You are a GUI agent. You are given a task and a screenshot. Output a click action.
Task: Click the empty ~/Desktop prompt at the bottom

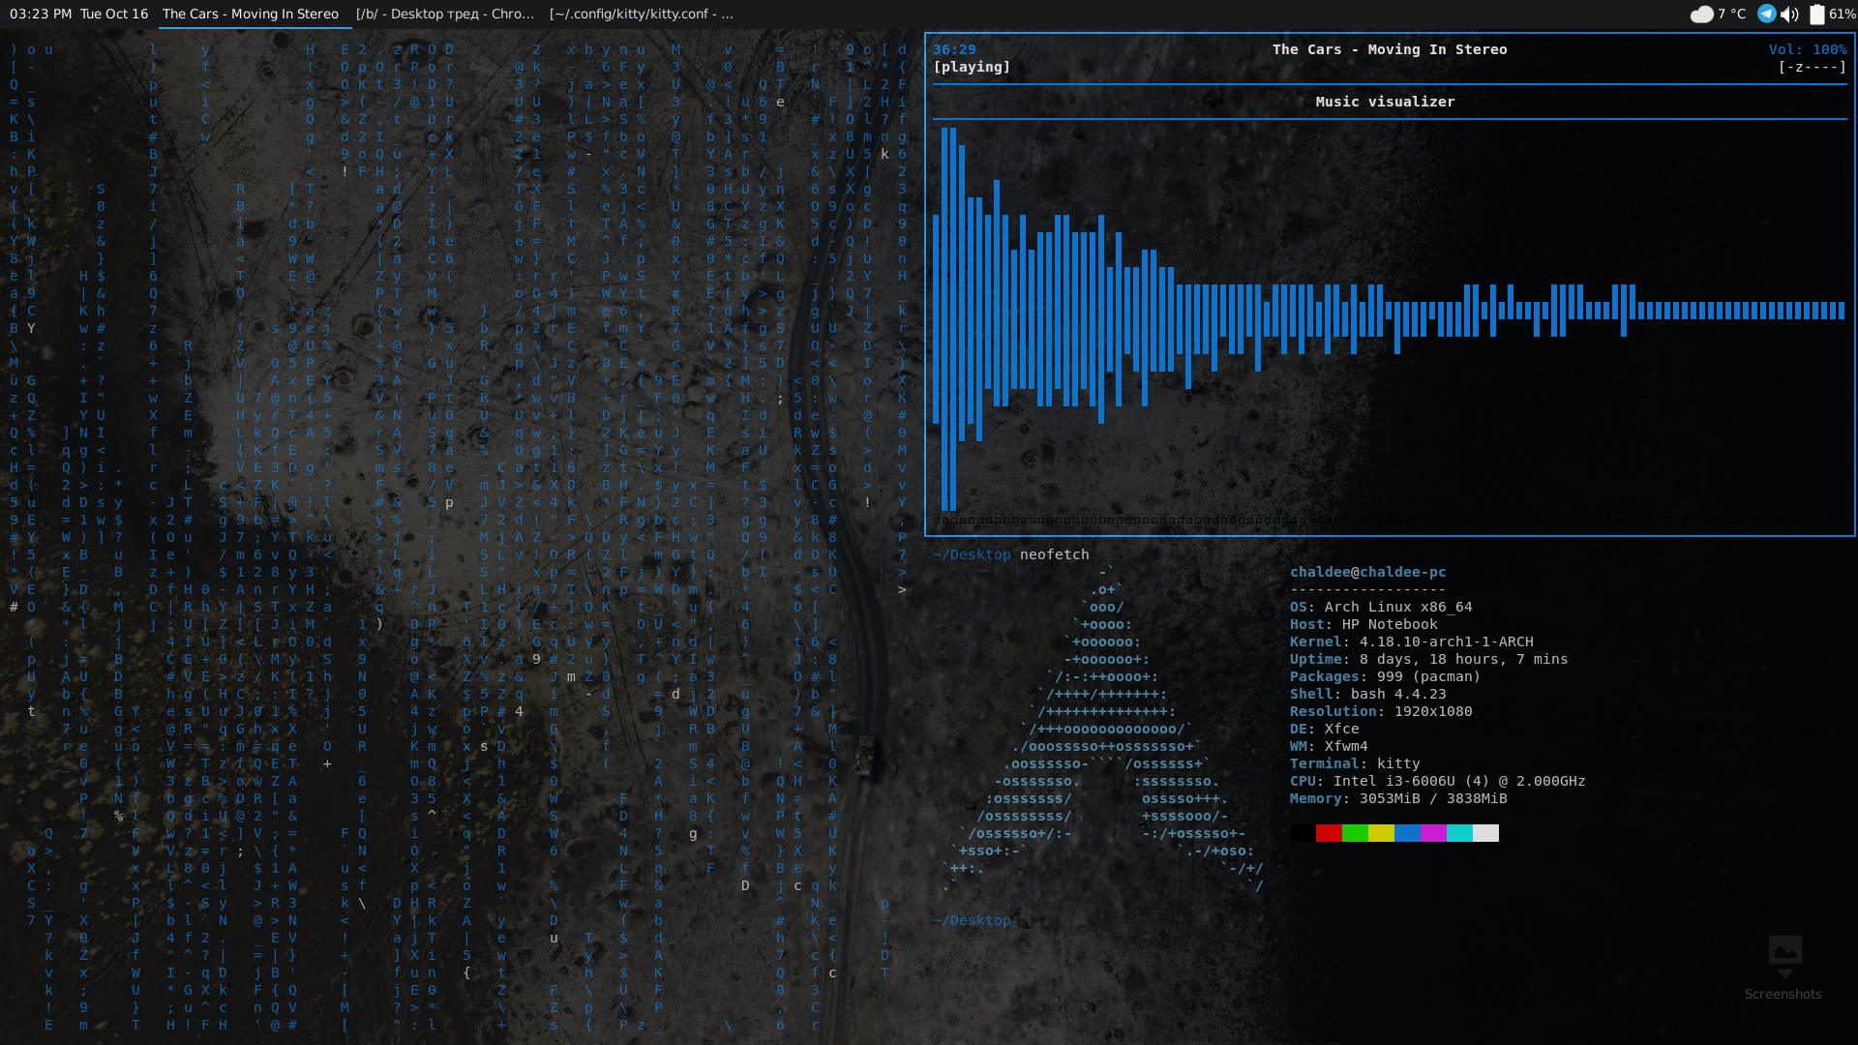tap(973, 920)
